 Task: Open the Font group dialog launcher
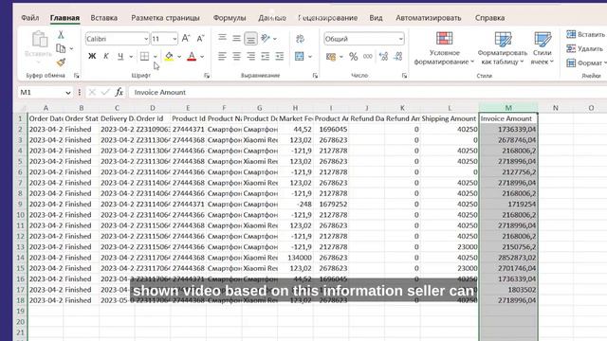[207, 76]
